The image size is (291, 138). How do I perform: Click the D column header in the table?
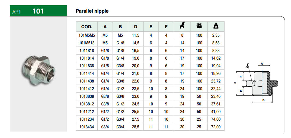(x=136, y=27)
